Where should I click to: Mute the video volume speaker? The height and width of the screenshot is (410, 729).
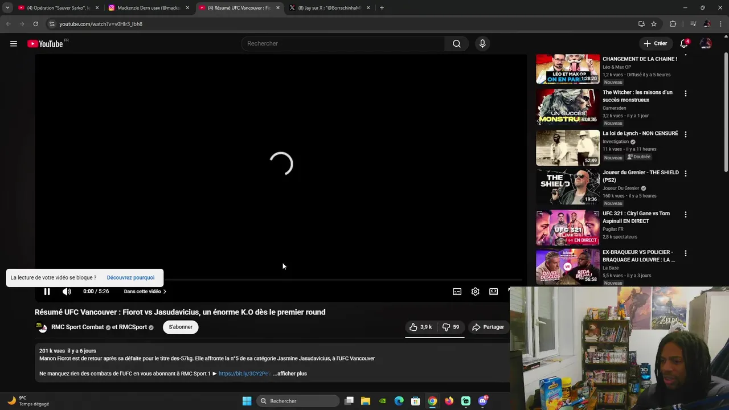click(x=67, y=292)
